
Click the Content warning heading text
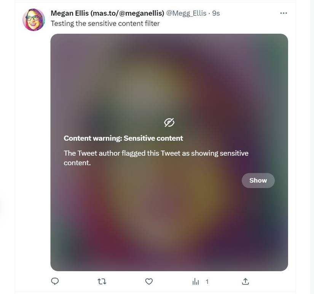123,138
